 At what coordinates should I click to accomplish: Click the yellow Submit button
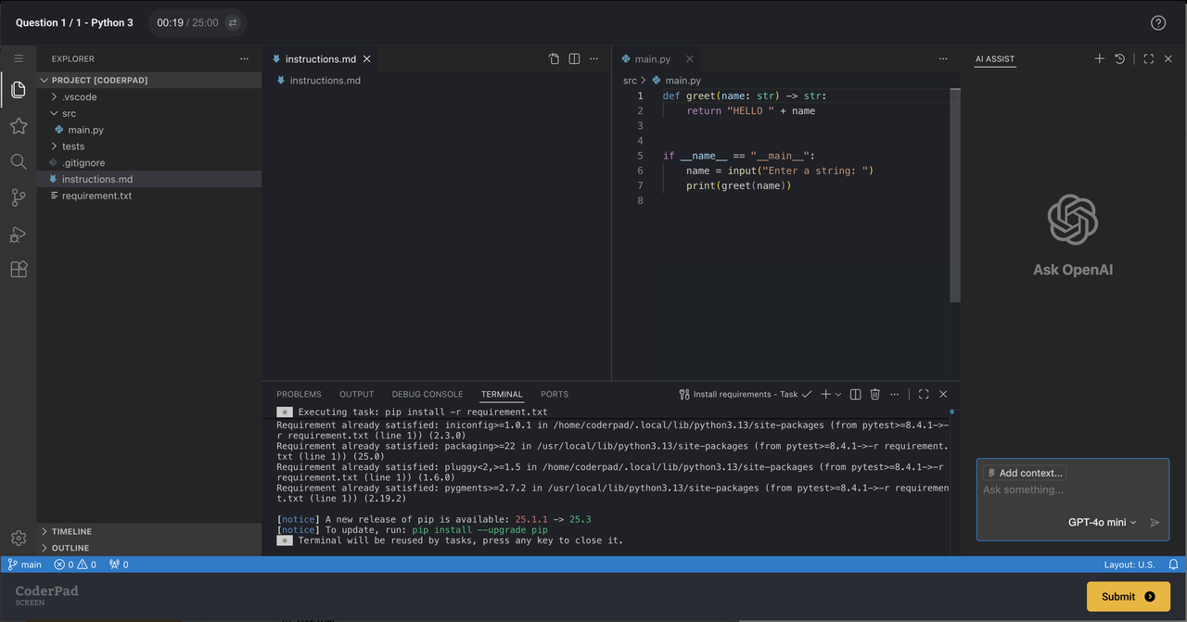tap(1128, 597)
